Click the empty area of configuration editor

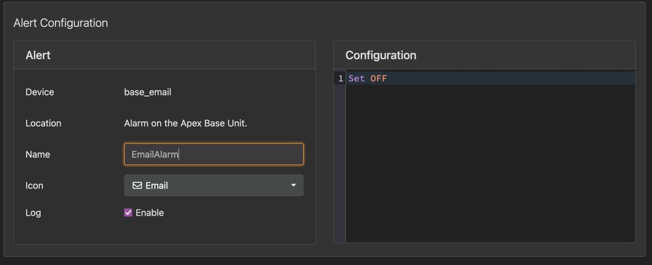490,163
